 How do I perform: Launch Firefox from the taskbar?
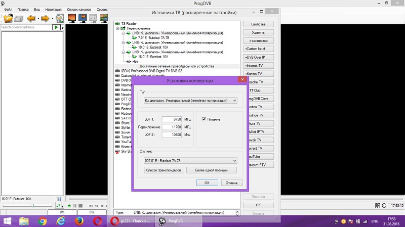click(79, 221)
